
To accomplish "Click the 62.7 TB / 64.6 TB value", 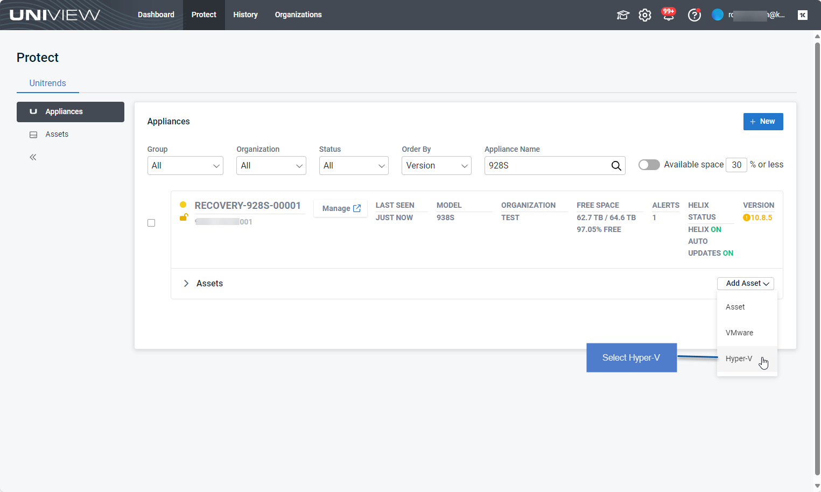I will pyautogui.click(x=606, y=217).
